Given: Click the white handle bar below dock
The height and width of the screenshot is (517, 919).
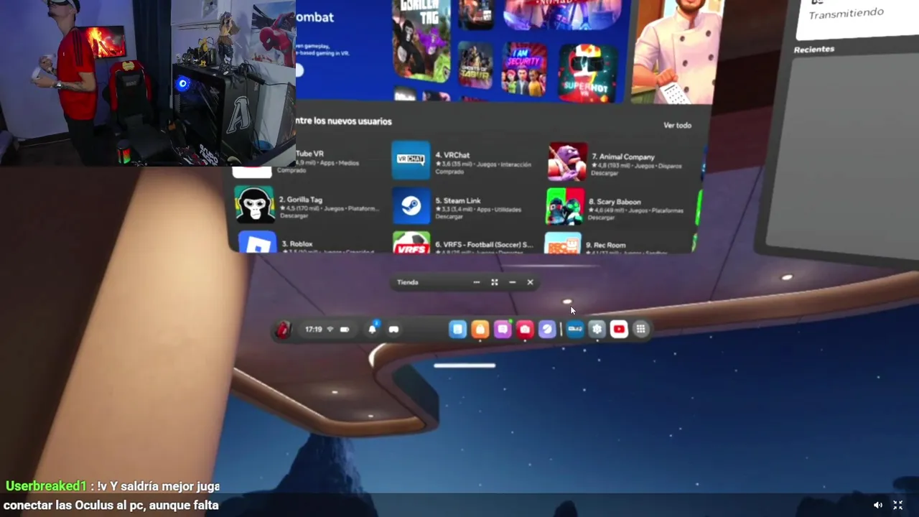Looking at the screenshot, I should pos(465,365).
